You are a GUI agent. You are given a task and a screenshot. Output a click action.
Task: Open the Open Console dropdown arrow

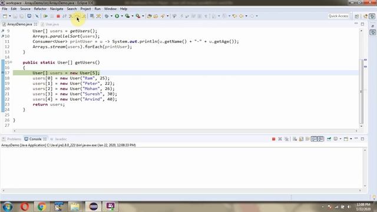pos(351,139)
